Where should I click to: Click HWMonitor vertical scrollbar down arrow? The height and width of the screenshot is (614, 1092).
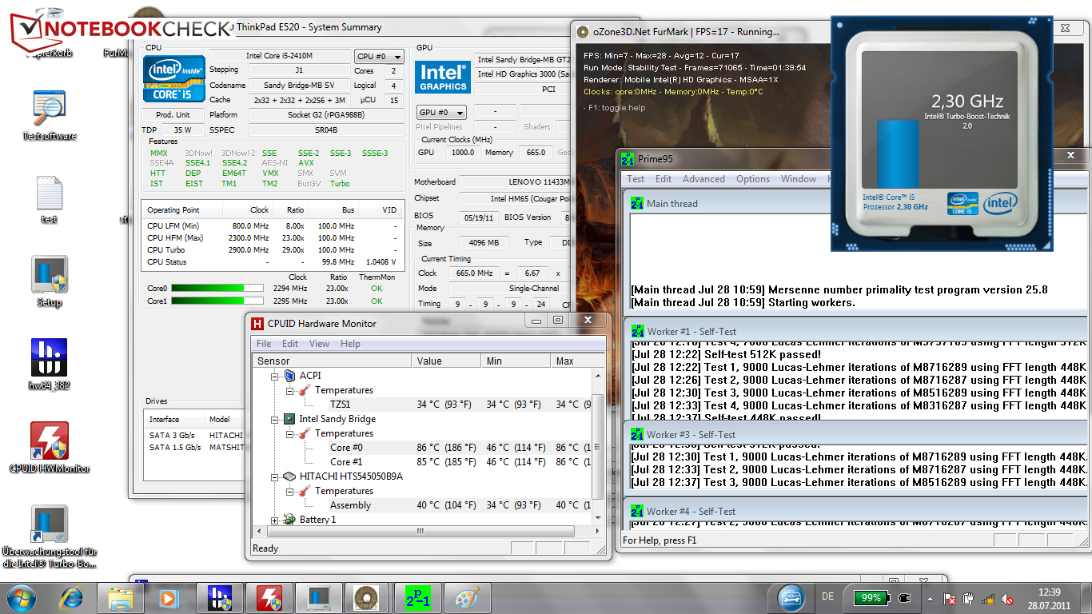point(599,518)
